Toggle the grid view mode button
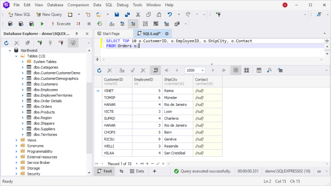This screenshot has height=186, width=331. [x=236, y=70]
